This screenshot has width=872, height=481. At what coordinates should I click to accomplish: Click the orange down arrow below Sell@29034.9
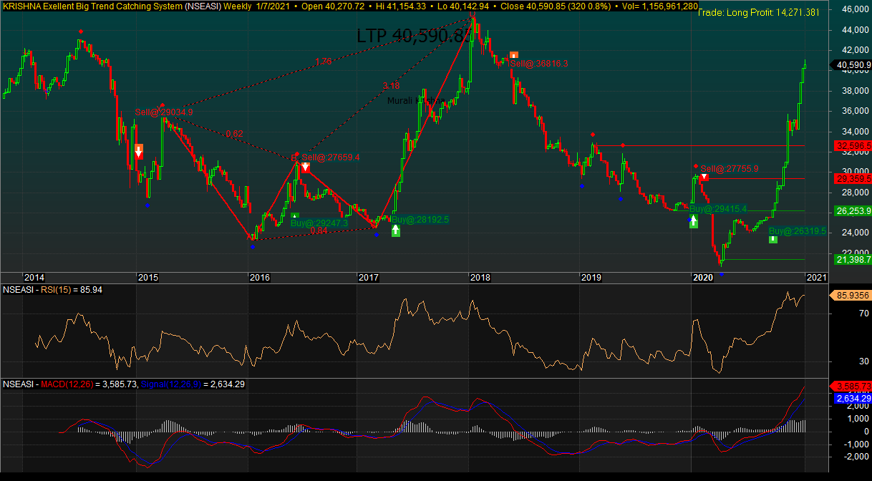139,150
